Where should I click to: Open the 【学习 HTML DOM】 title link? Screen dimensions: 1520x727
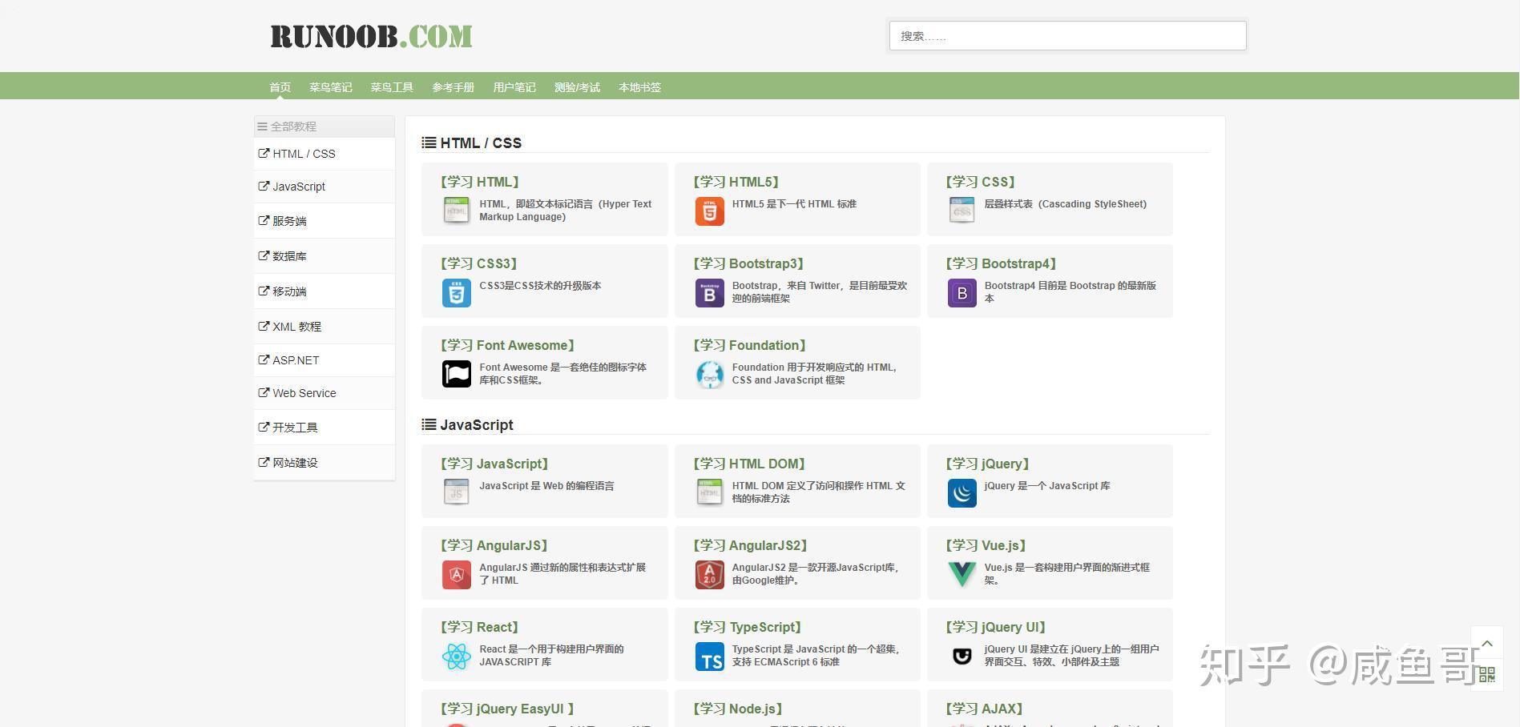coord(749,464)
